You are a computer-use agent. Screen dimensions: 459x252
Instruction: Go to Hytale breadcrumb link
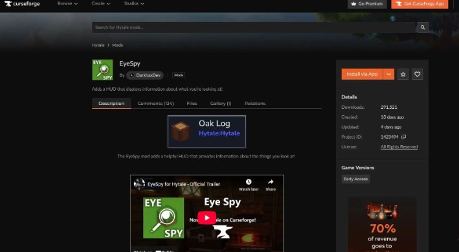(x=98, y=45)
